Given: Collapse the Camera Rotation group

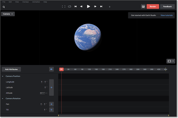Looking at the screenshot, I should click(x=3, y=99).
